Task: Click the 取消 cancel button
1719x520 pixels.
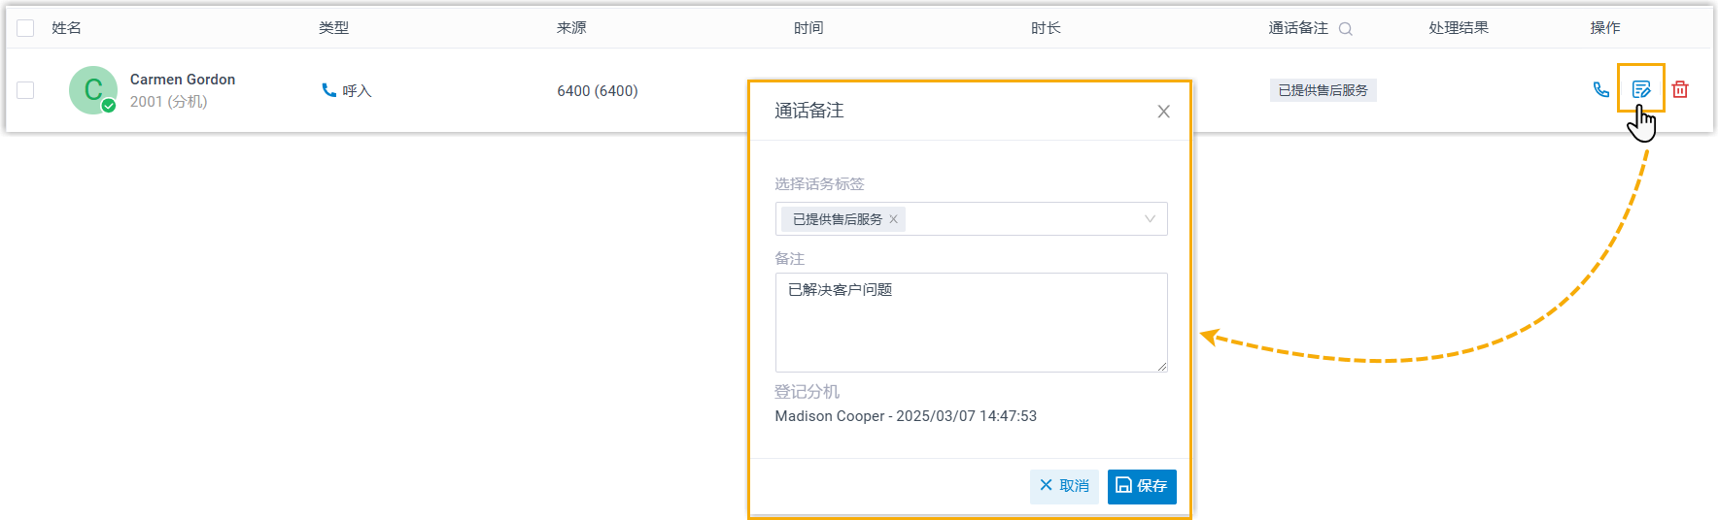Action: 1064,486
